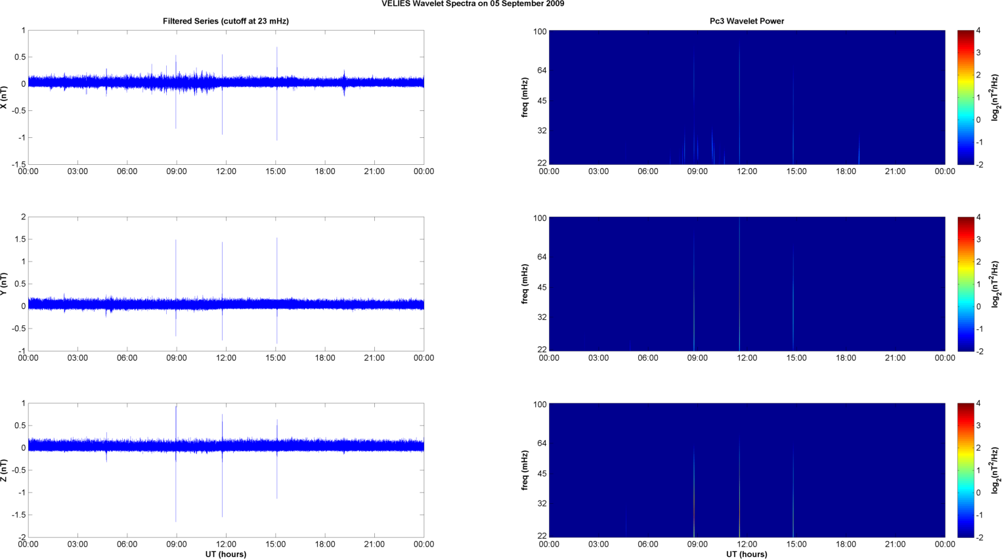Click the "0" tick on the middle colorbar
The width and height of the screenshot is (1002, 559).
click(979, 306)
